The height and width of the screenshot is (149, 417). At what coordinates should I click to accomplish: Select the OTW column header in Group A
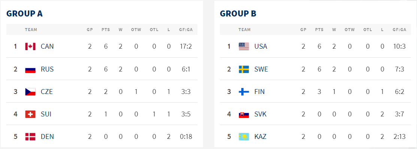136,30
